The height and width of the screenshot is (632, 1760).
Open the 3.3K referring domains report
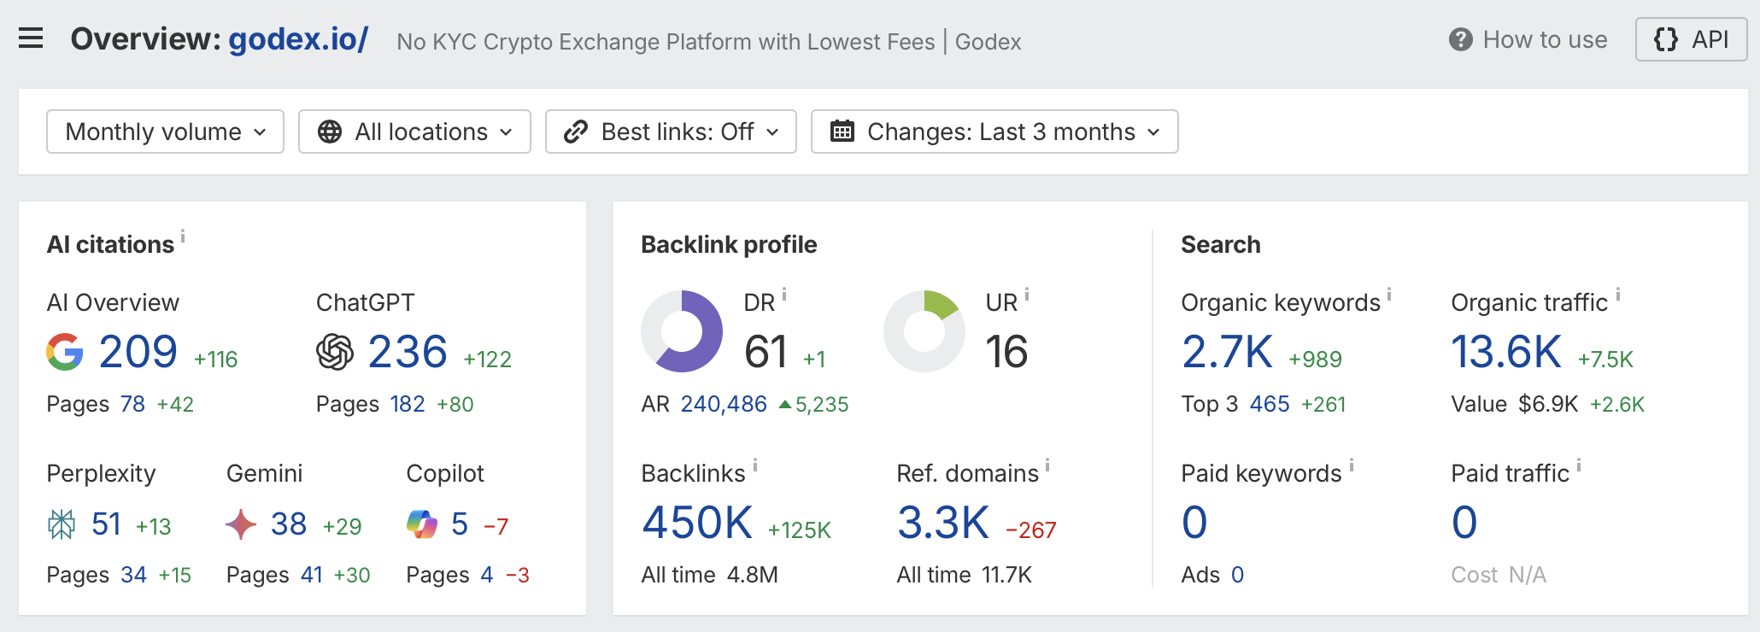click(943, 523)
